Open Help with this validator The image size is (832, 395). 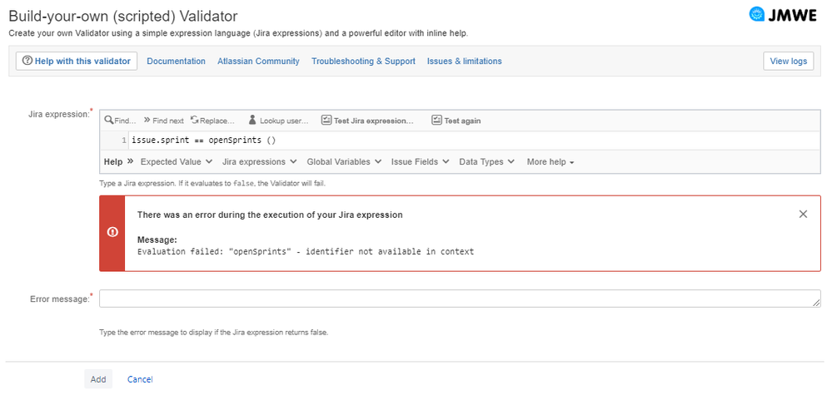coord(77,61)
